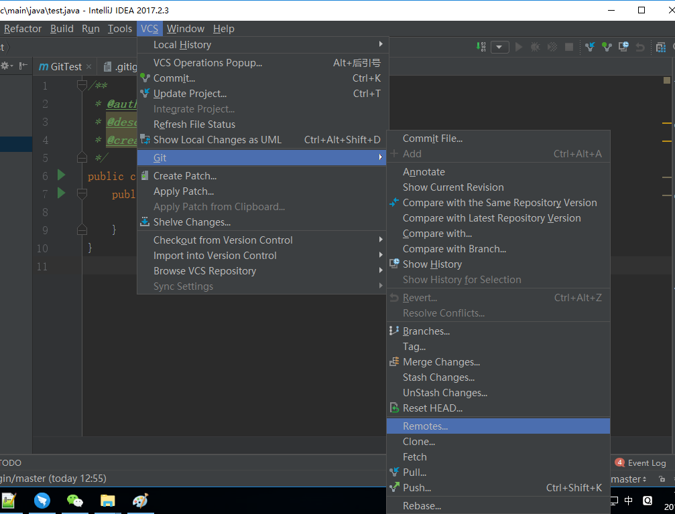675x514 pixels.
Task: Select Pull... in Git submenu
Action: [499, 473]
